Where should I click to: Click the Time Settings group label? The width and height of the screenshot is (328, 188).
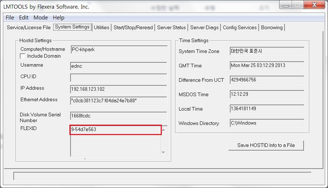(x=194, y=40)
